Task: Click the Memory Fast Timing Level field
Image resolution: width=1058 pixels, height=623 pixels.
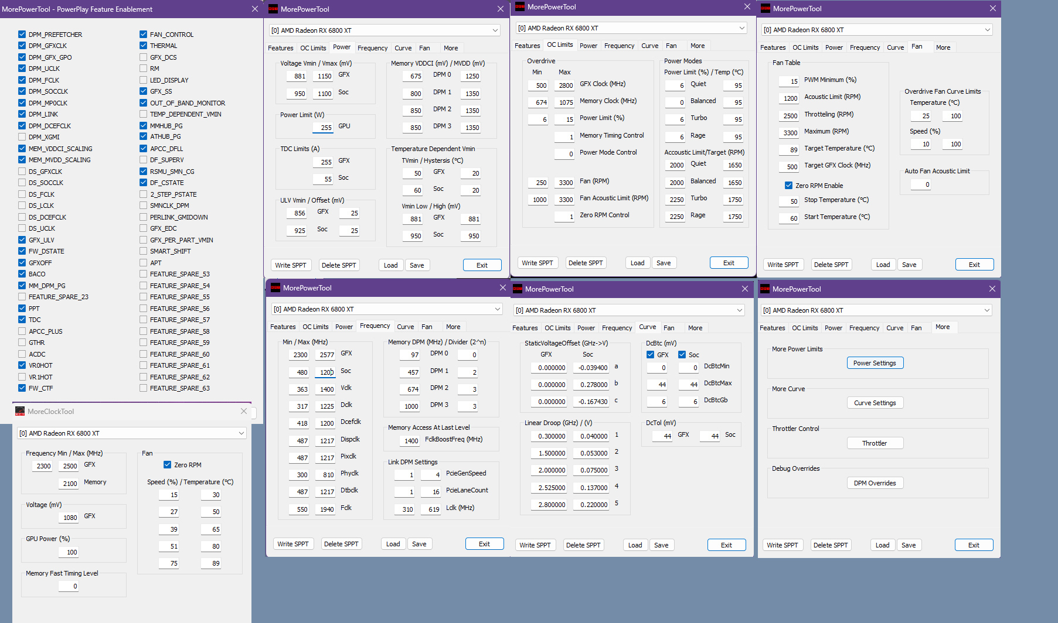Action: tap(69, 586)
